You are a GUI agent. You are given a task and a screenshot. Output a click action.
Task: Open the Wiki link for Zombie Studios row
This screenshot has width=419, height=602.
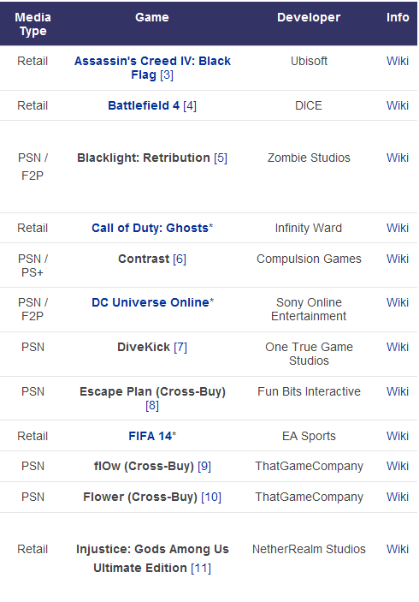(x=397, y=158)
